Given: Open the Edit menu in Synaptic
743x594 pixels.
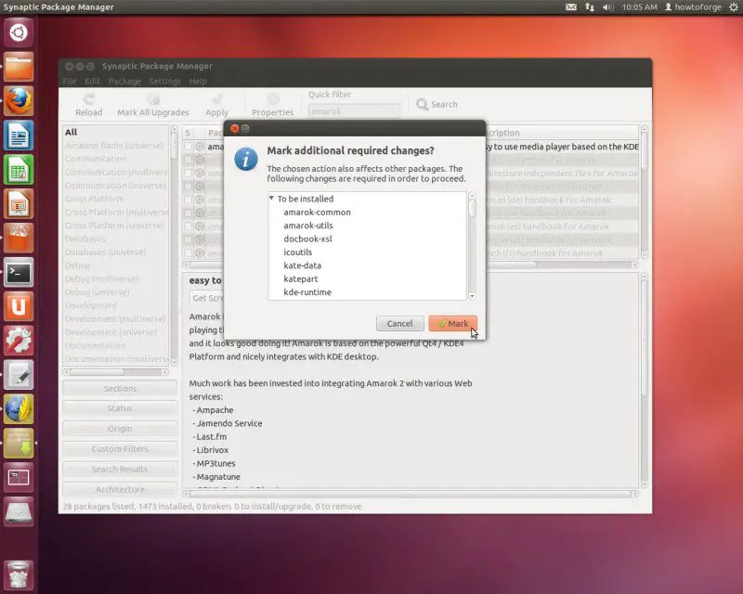Looking at the screenshot, I should point(92,81).
